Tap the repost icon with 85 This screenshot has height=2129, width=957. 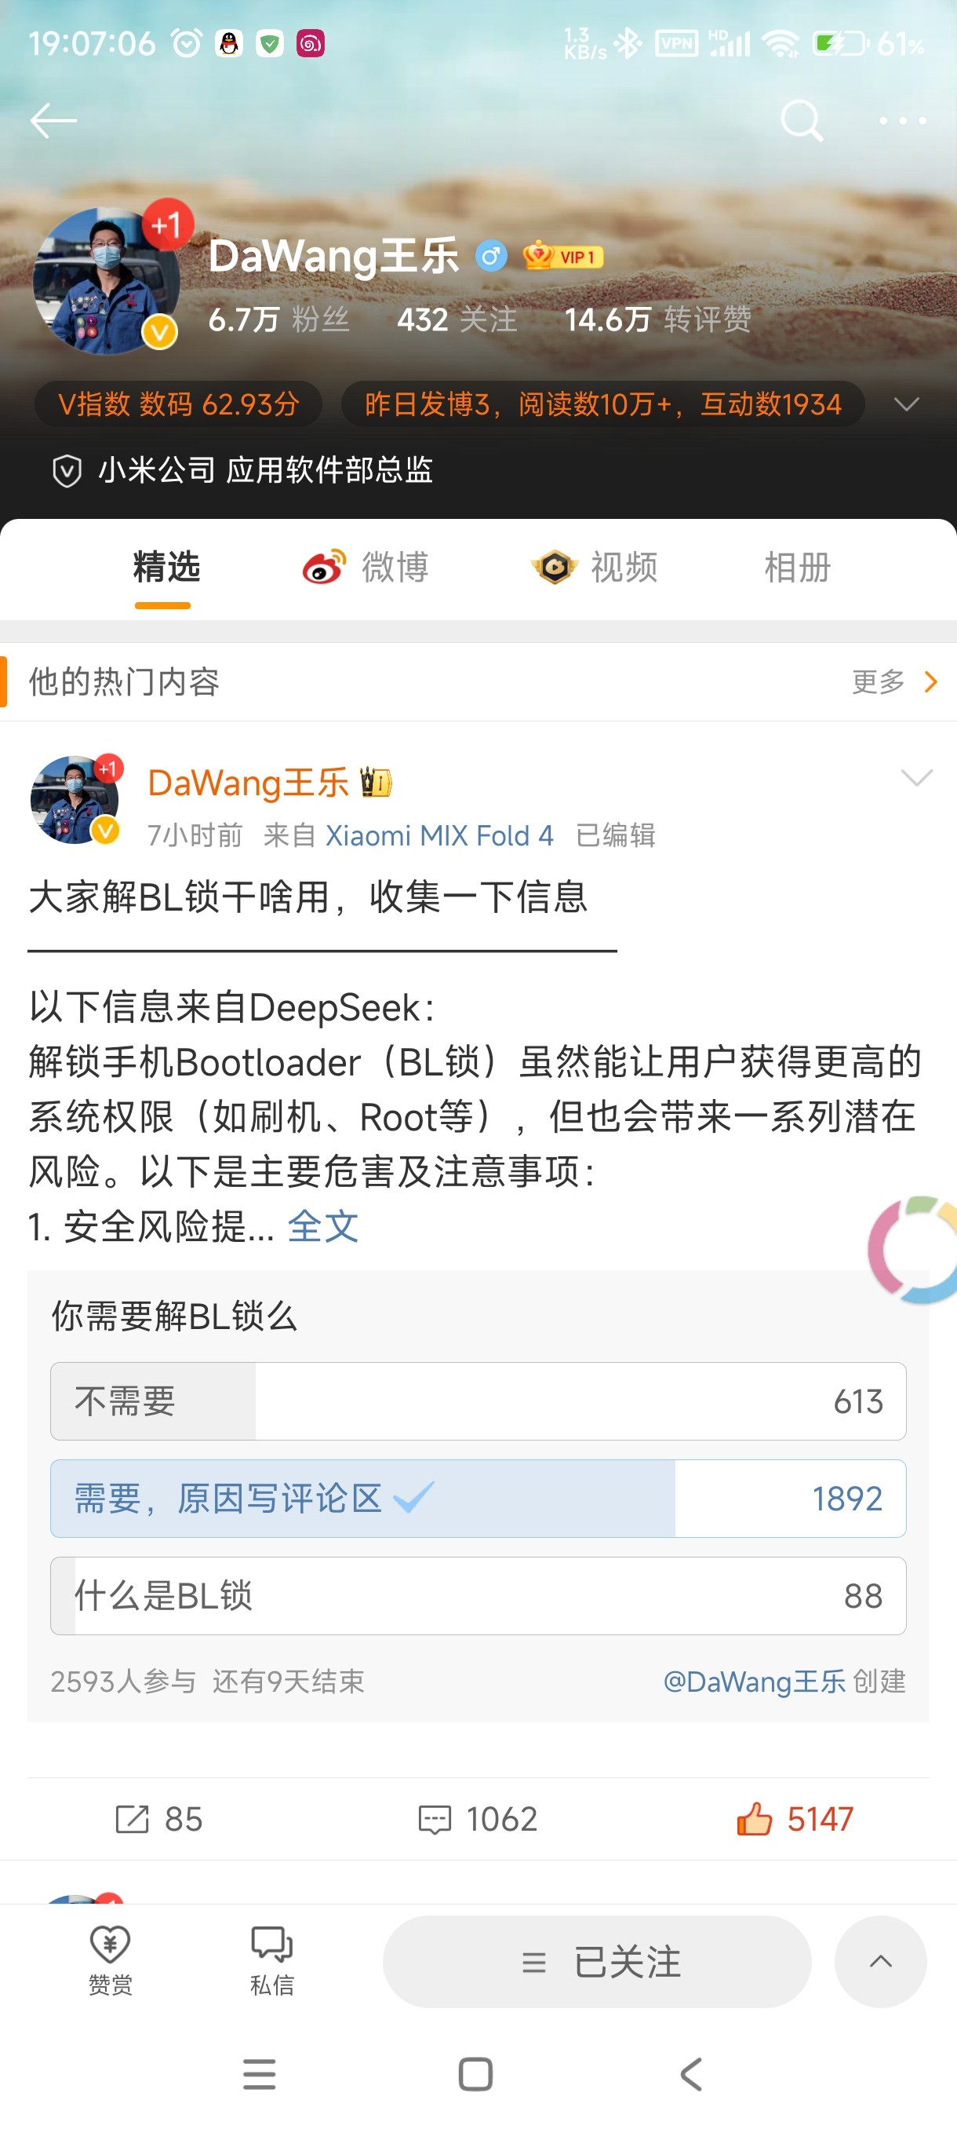132,1819
